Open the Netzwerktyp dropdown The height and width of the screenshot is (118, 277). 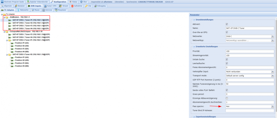[272, 40]
